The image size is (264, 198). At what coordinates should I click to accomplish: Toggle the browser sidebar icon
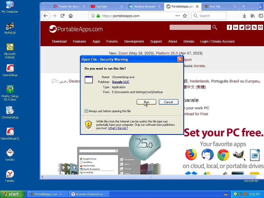[261, 16]
